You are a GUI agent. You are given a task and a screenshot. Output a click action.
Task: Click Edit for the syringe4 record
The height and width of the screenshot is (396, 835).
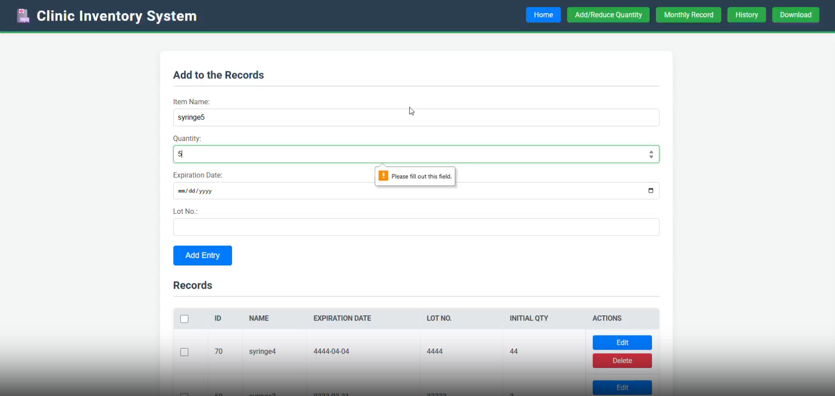tap(622, 342)
